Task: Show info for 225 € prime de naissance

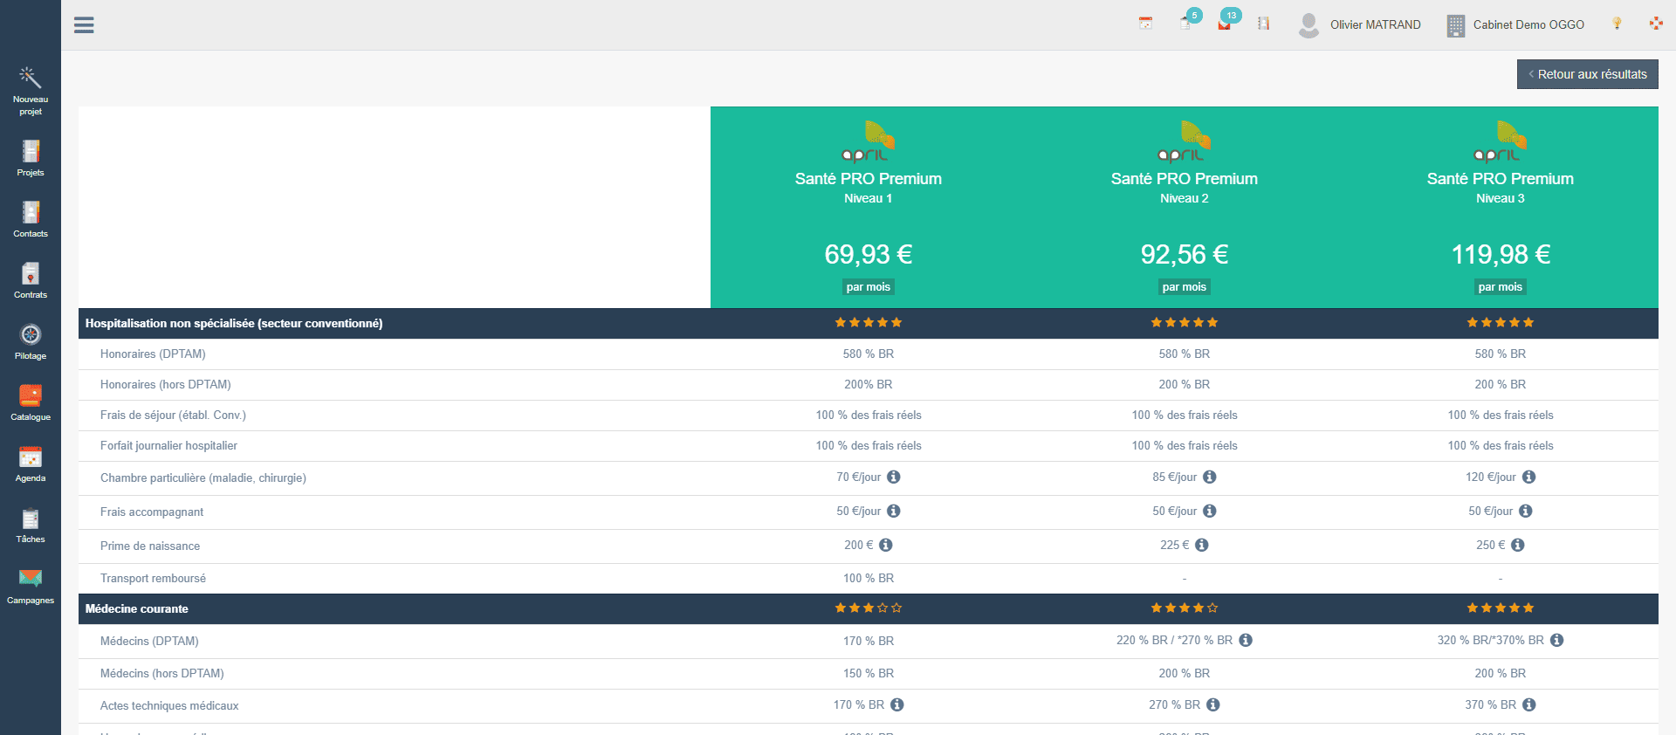Action: point(1202,545)
